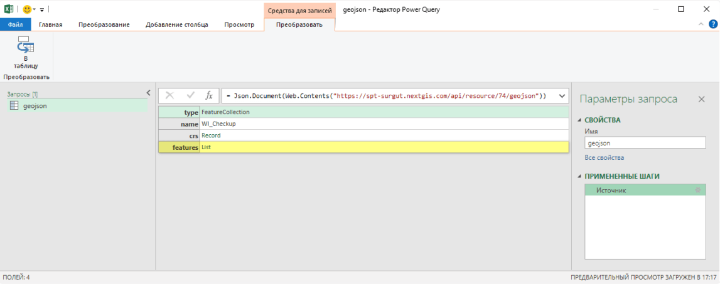Viewport: 720px width, 284px height.
Task: Click the formula bar confirm checkmark
Action: pos(190,96)
